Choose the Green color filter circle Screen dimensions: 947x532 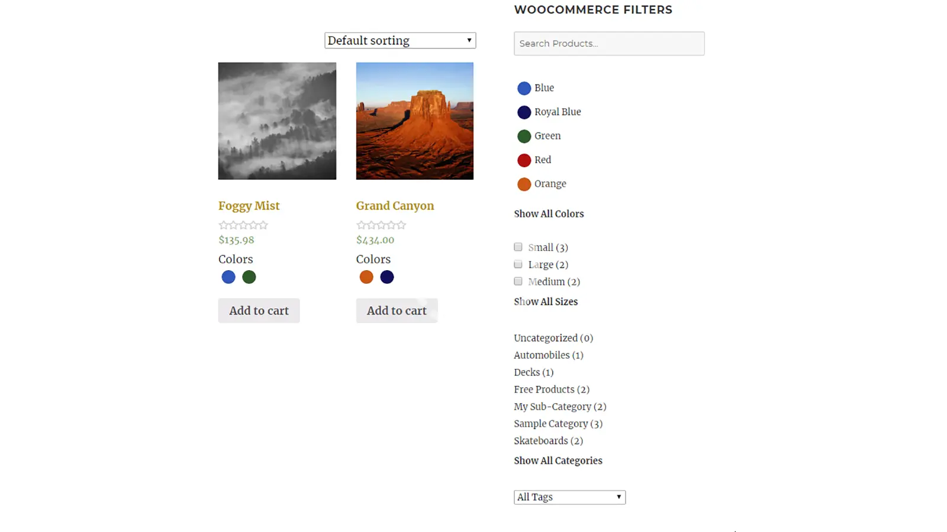tap(524, 137)
